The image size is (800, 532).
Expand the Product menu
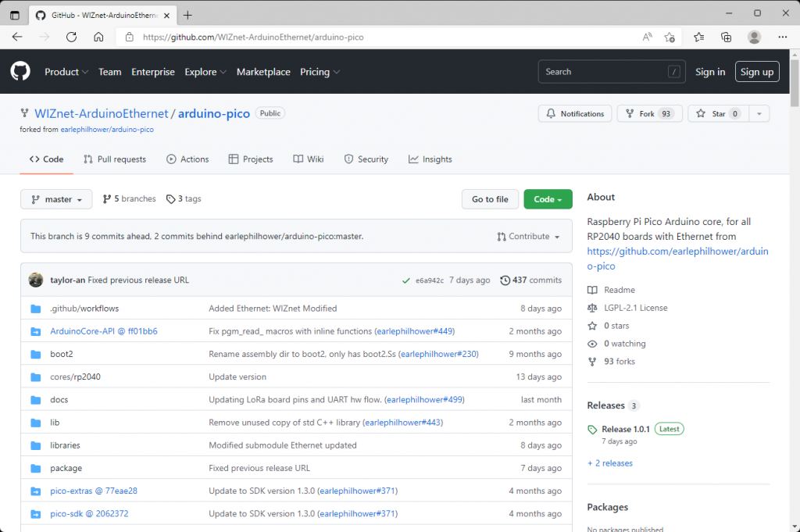click(66, 72)
